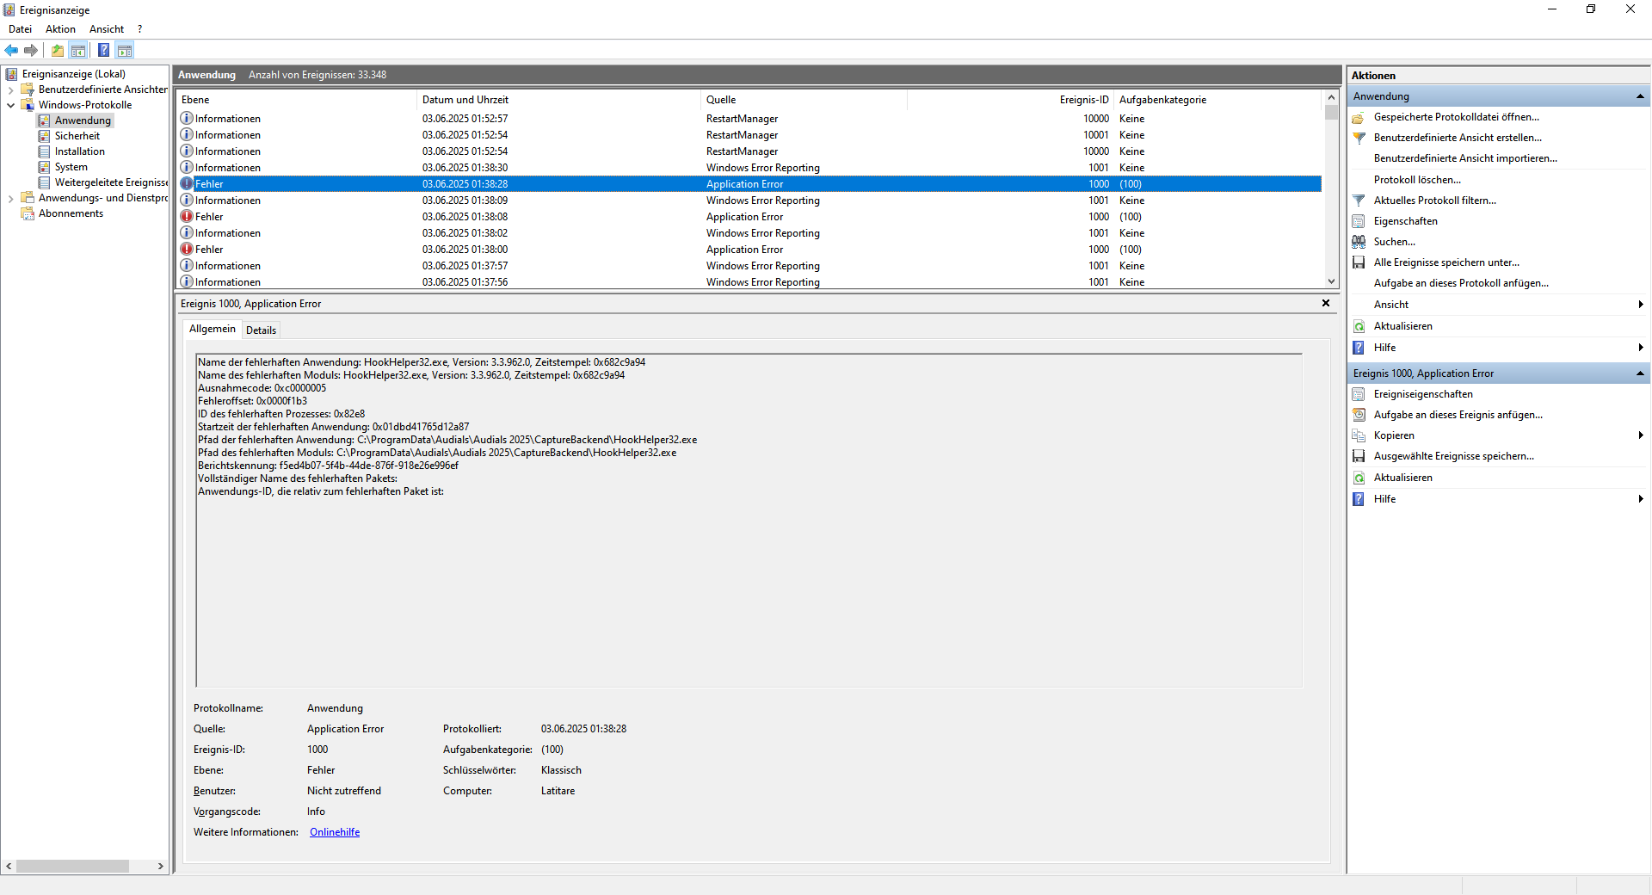Click the refresh icon beside Aktualisieren under Anwendung
Image resolution: width=1652 pixels, height=895 pixels.
(x=1359, y=326)
